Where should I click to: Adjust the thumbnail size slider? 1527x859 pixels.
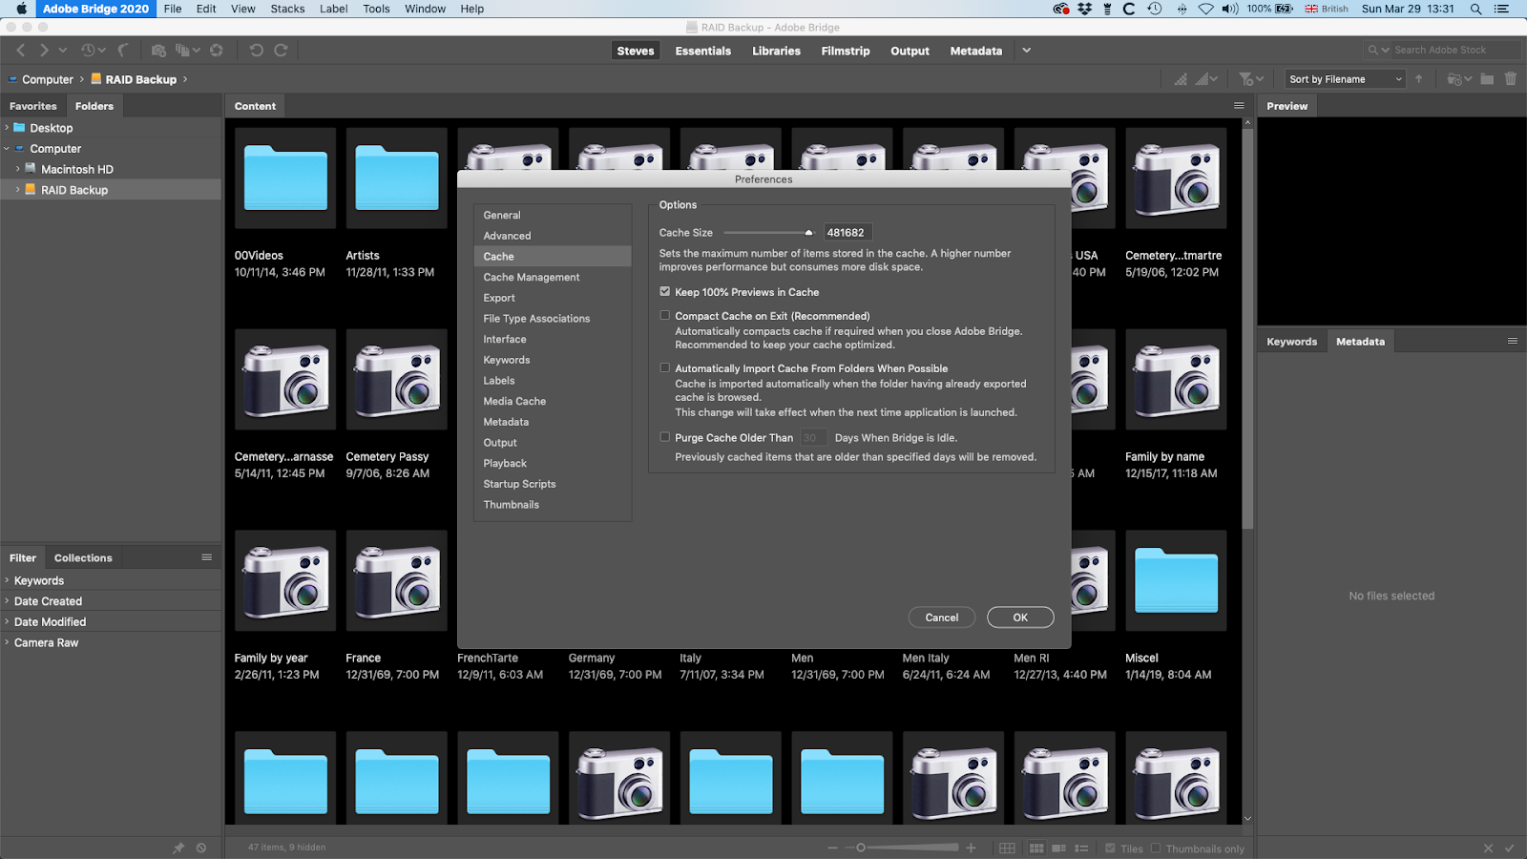(861, 848)
